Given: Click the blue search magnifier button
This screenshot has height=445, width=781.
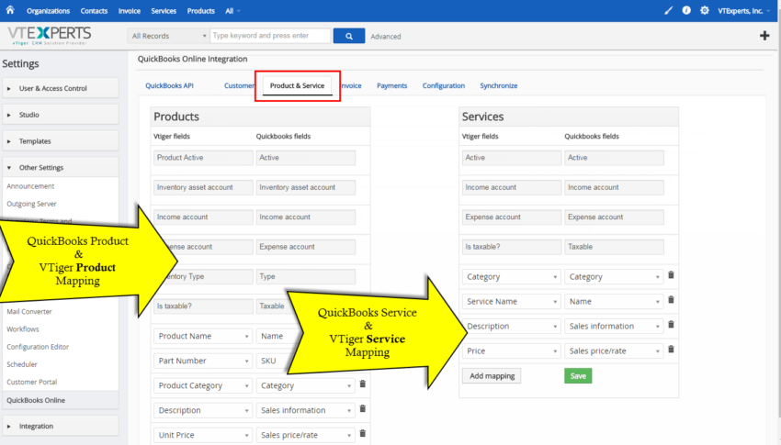Looking at the screenshot, I should pyautogui.click(x=348, y=36).
